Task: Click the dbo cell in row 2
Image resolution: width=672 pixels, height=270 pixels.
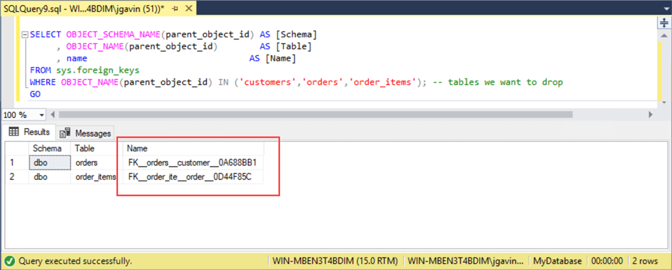Action: tap(50, 177)
